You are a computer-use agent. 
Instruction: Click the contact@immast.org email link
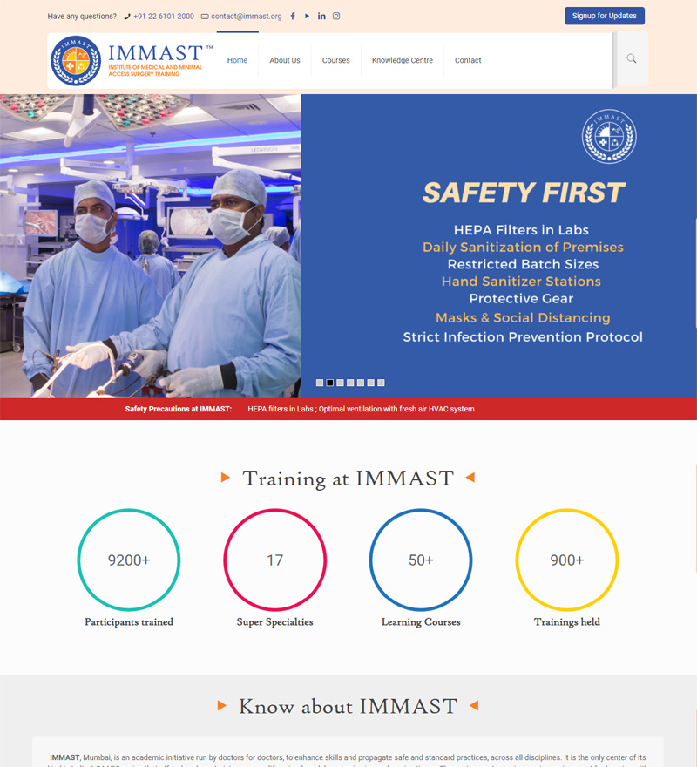point(246,17)
